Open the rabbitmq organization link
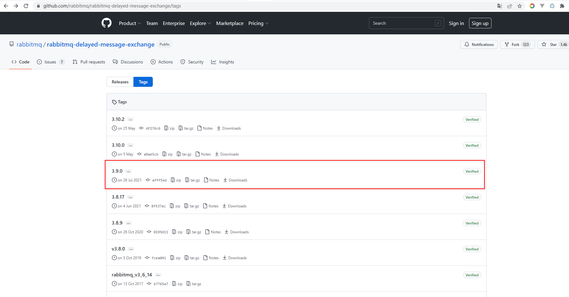Viewport: 569px width, 297px height. coord(29,44)
